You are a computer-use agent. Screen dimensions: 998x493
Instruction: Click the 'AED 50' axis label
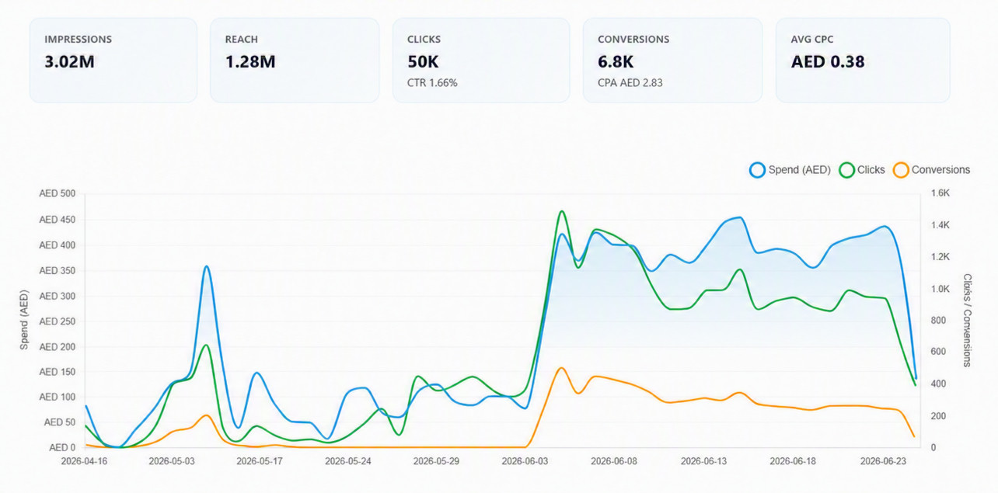tap(60, 422)
